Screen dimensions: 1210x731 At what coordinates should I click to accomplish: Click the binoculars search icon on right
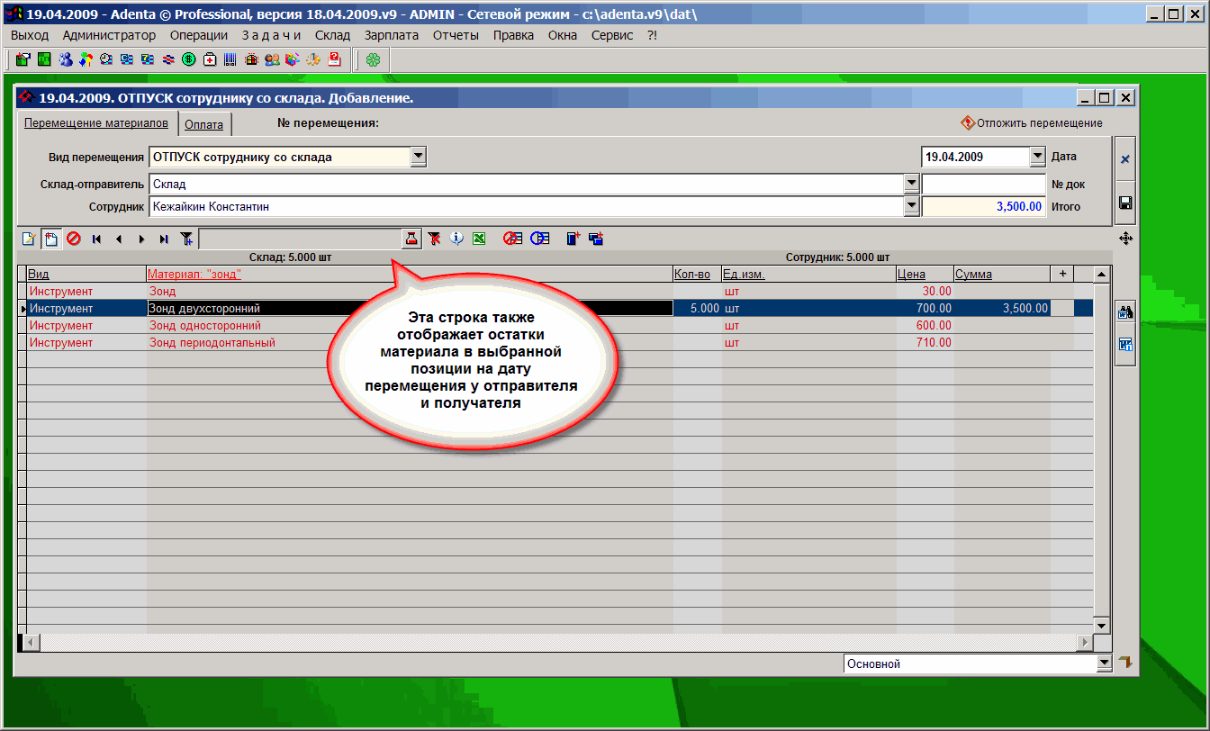pos(1124,313)
